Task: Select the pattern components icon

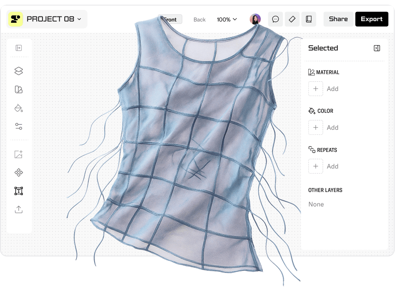Action: click(18, 173)
